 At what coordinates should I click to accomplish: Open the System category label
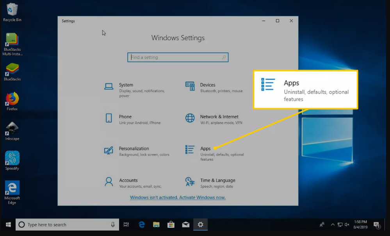[x=126, y=85]
